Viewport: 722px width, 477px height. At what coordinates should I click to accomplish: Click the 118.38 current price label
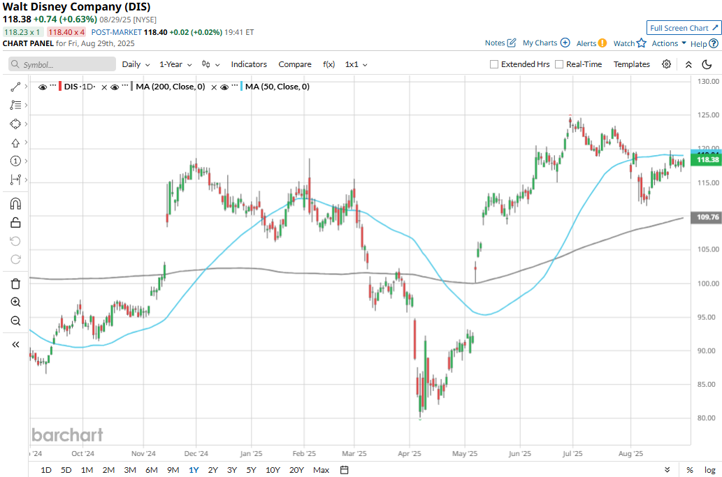tap(707, 160)
